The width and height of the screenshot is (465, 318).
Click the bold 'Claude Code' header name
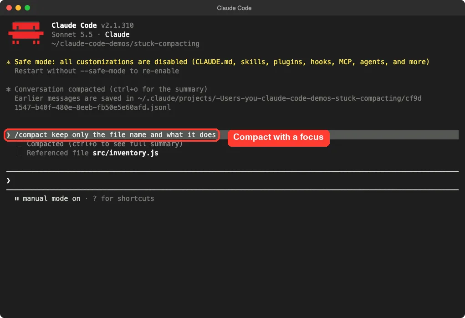pos(74,25)
